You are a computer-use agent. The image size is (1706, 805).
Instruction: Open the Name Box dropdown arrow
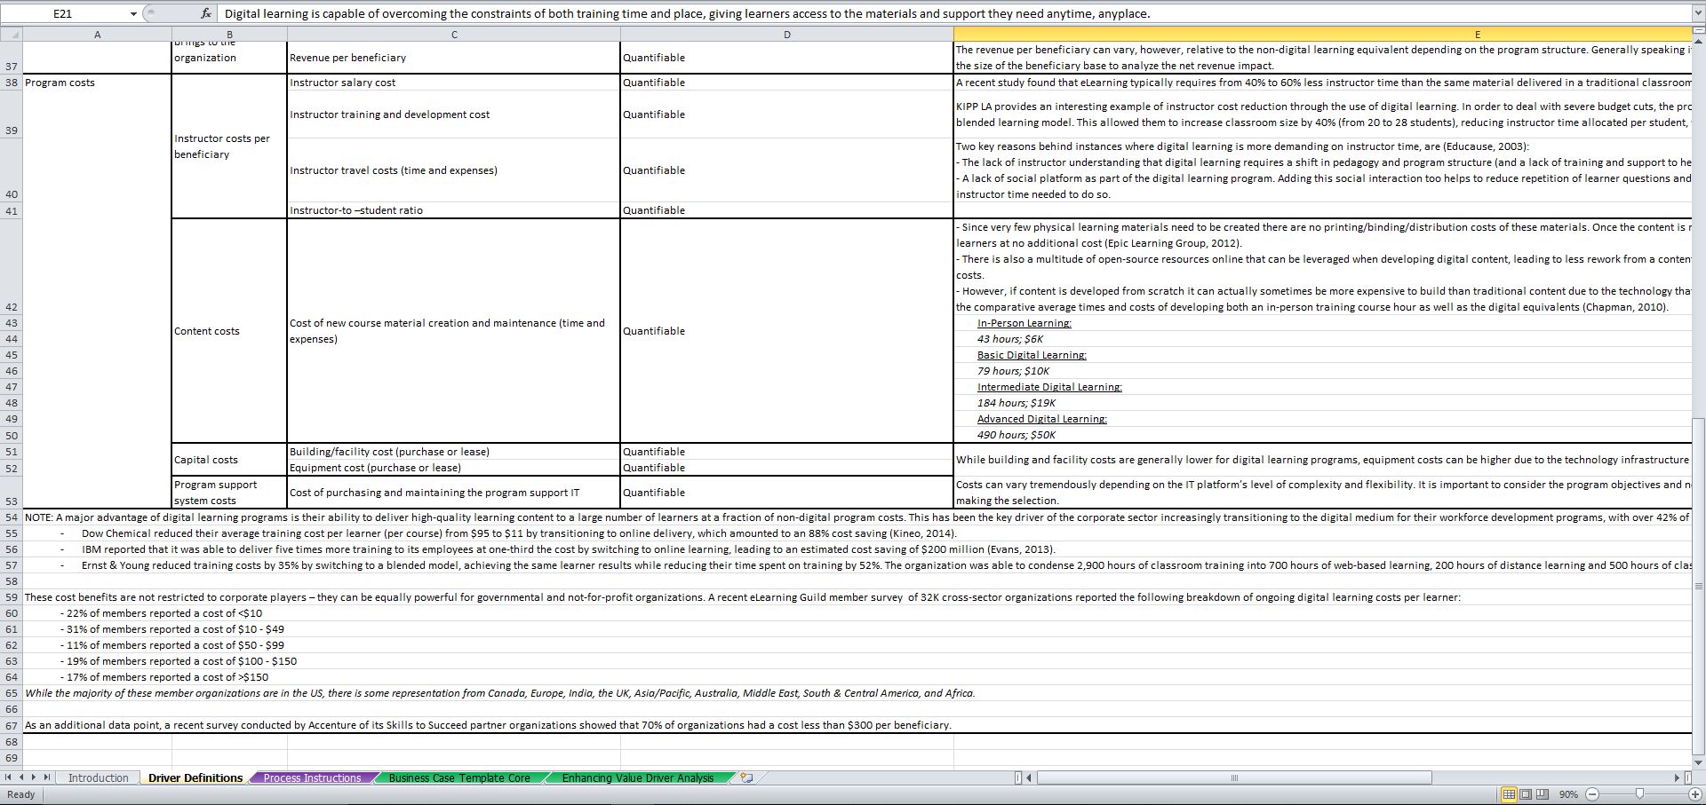(x=133, y=13)
